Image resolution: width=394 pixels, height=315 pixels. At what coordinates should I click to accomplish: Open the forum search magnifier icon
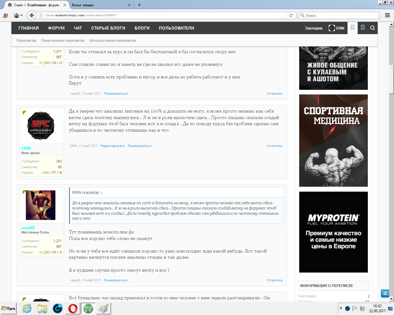coord(372,28)
